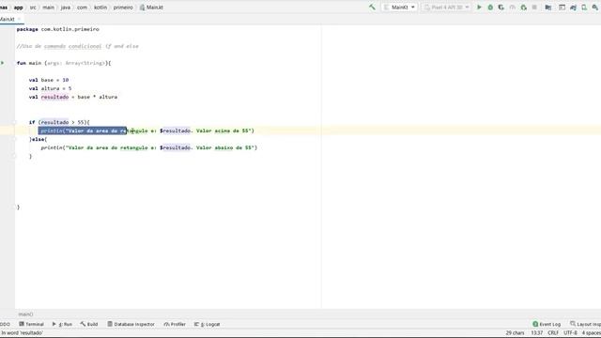Screen dimensions: 601x338
Task: Open the Layout Inspector tool window
Action: pos(585,324)
